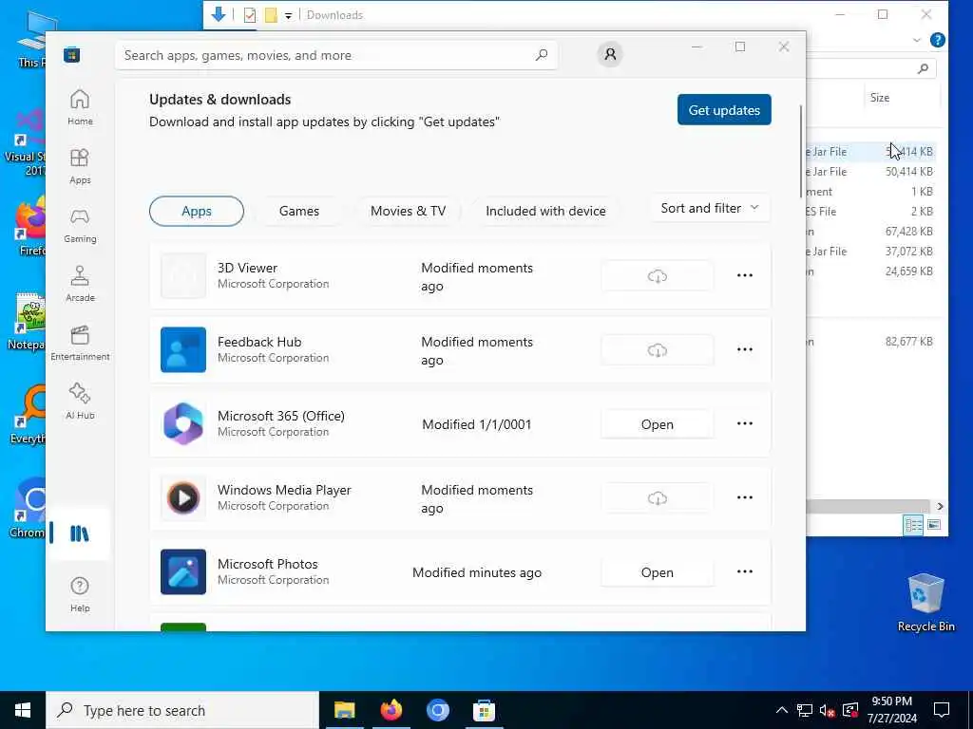Select the Apps filter tab

coord(197,212)
